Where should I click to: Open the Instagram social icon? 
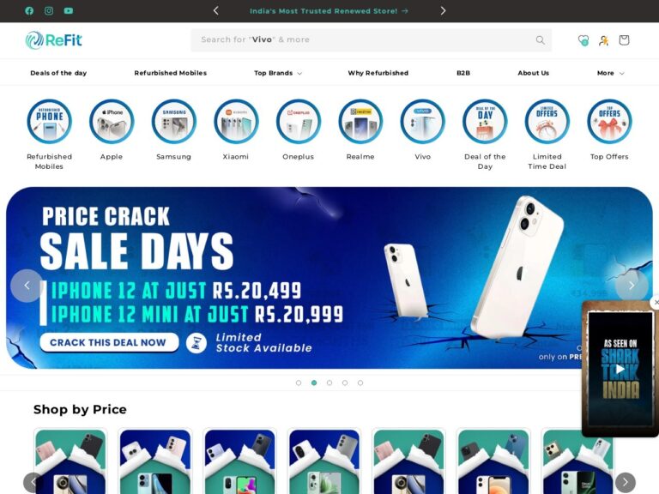[49, 11]
